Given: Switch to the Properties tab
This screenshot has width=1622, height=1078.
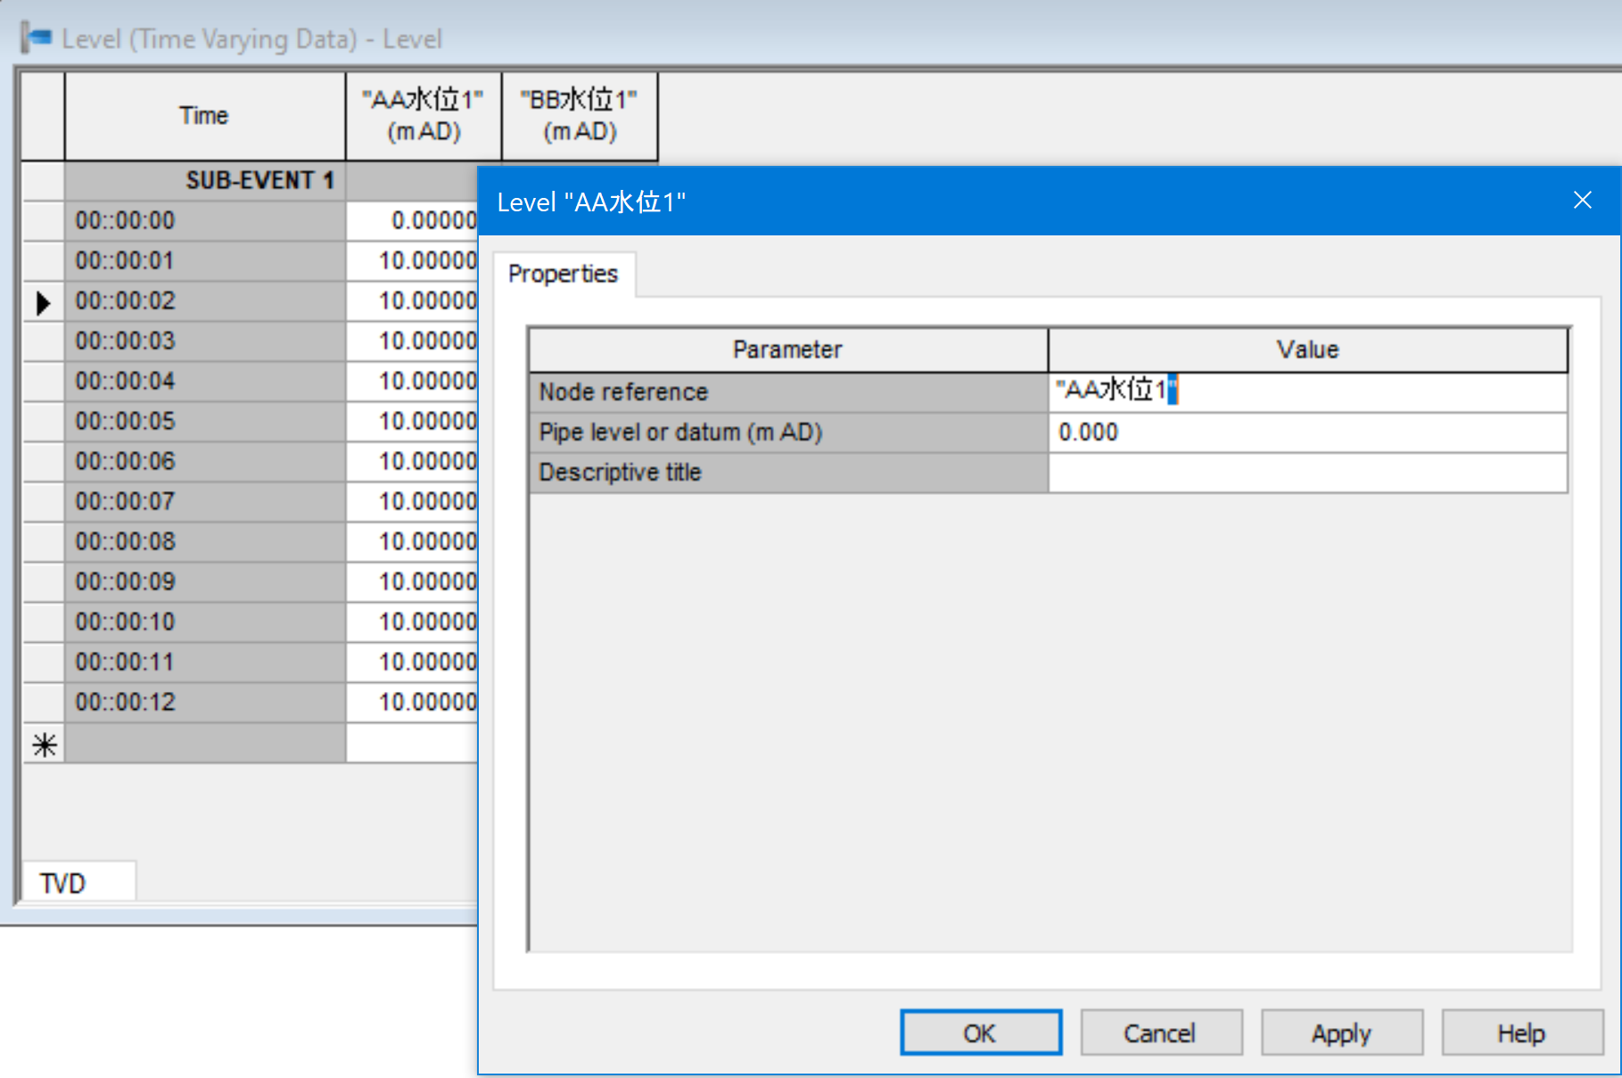Looking at the screenshot, I should point(563,274).
